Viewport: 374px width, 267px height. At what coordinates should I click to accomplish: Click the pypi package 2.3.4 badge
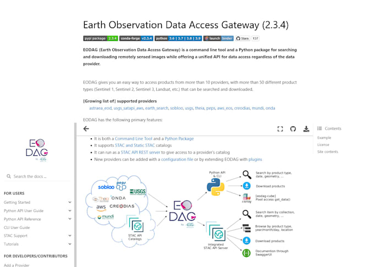point(101,38)
